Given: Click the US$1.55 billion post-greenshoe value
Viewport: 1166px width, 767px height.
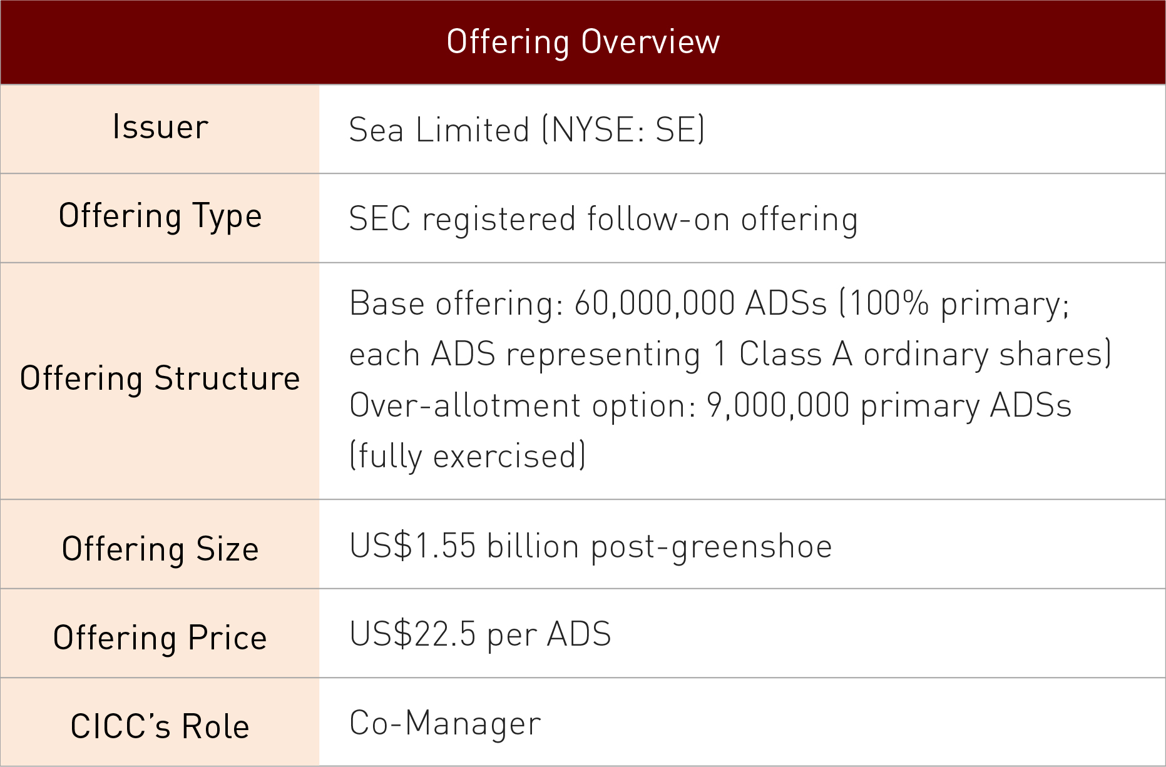Looking at the screenshot, I should (x=590, y=546).
